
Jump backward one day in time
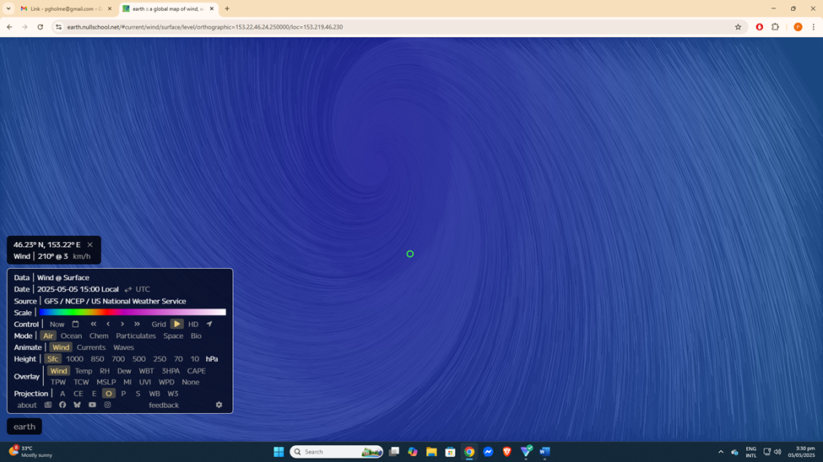tap(94, 324)
